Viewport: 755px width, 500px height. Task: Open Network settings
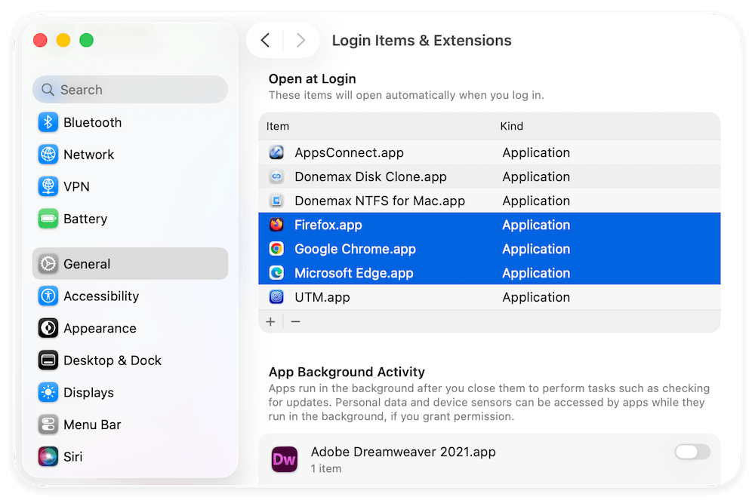click(130, 155)
